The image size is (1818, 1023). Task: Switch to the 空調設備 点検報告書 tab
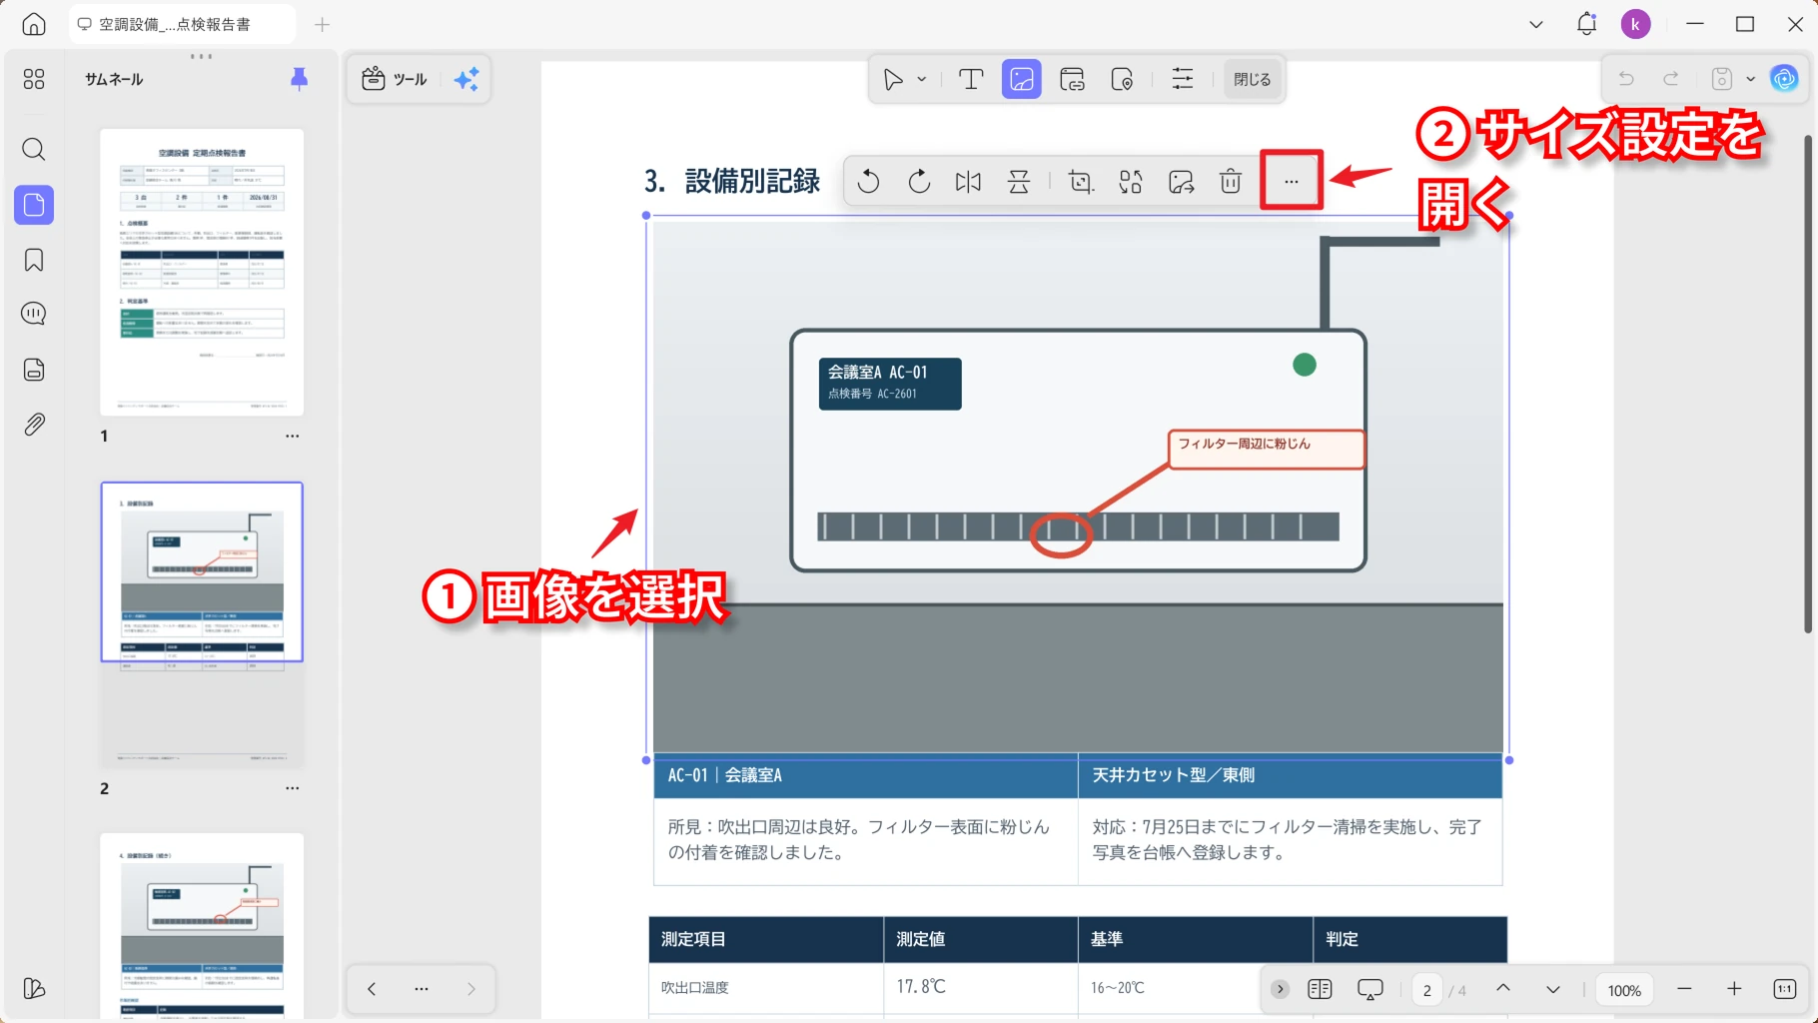click(x=183, y=24)
